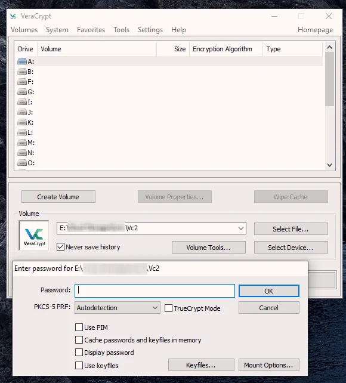Viewport: 346px width, 383px height.
Task: Enable Use keyfiles checkbox
Action: tap(79, 366)
